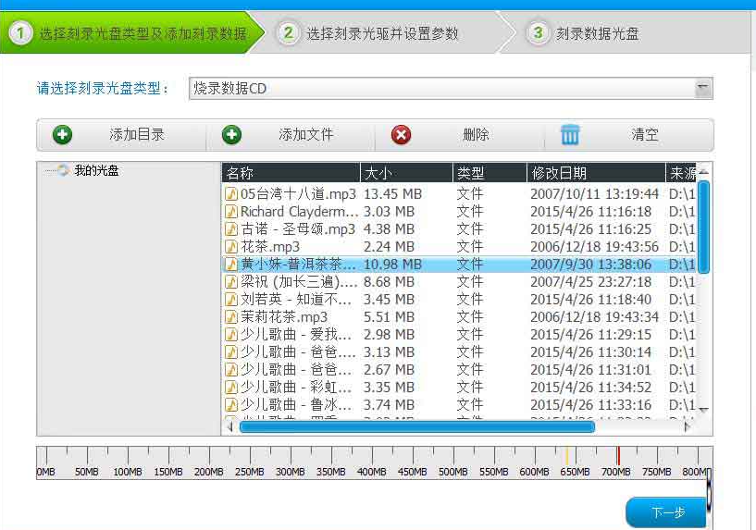The image size is (756, 530).
Task: Click the disc icon beside 我的光盘
Action: tap(62, 171)
